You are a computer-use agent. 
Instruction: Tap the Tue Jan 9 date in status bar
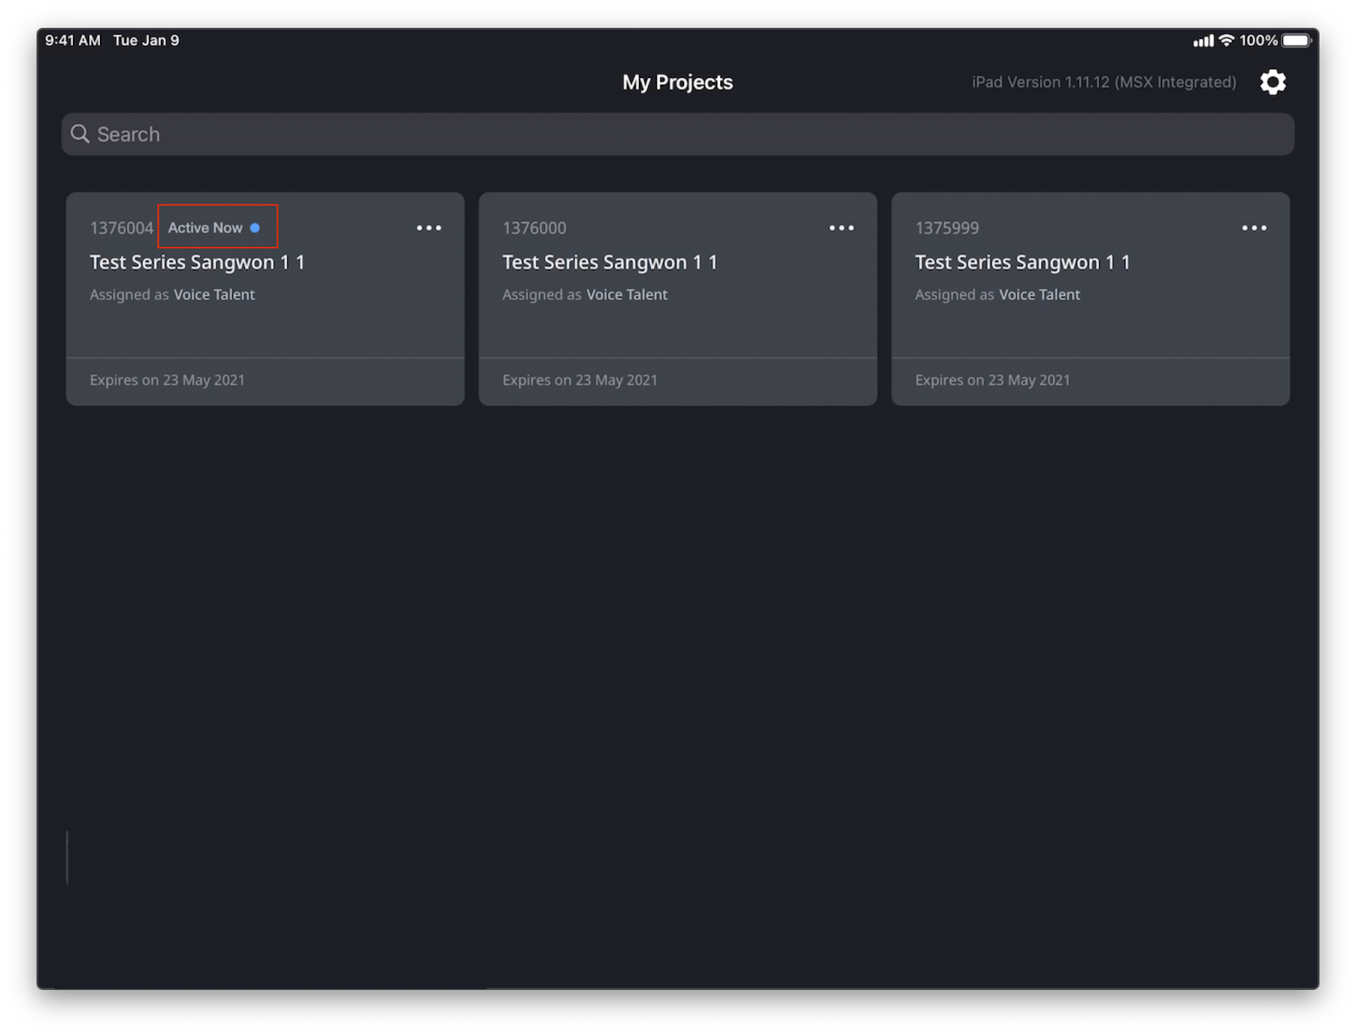(146, 40)
